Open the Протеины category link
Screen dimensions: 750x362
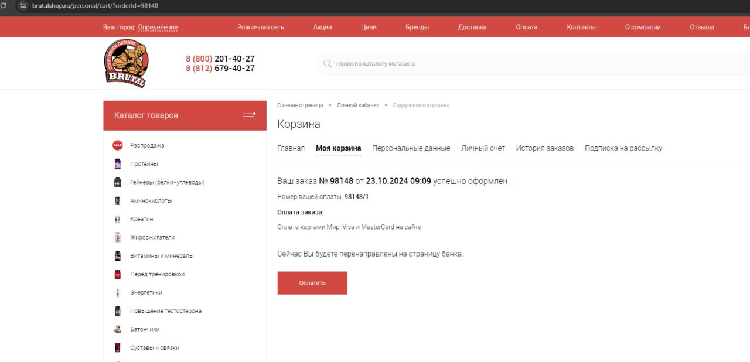point(144,164)
